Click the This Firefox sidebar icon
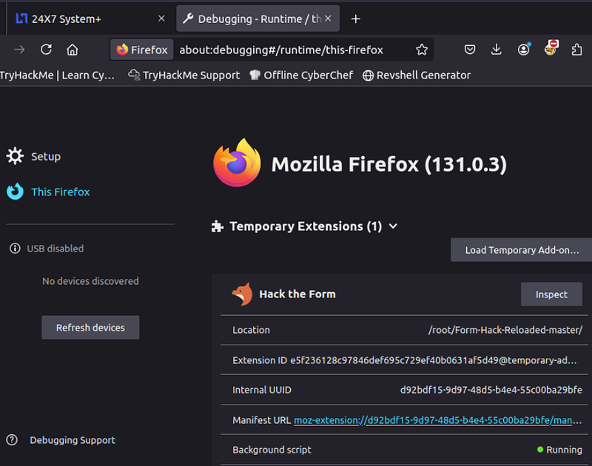The height and width of the screenshot is (466, 592). [15, 192]
